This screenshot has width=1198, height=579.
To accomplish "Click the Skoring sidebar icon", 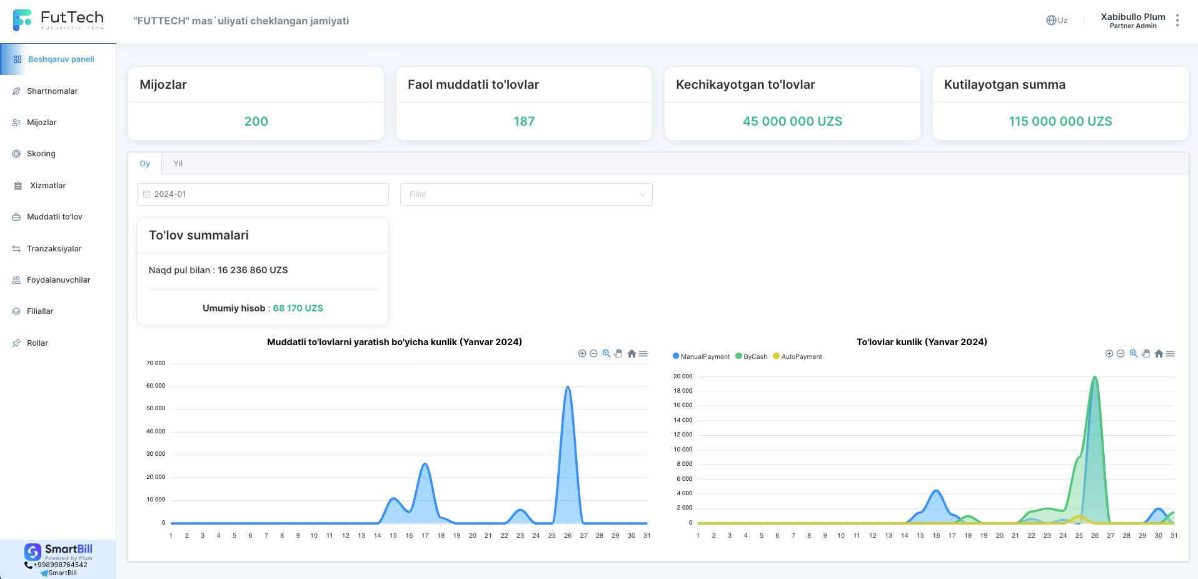I will (x=16, y=154).
